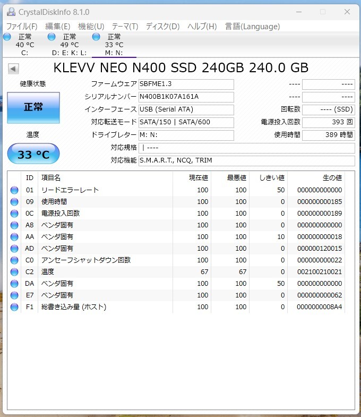Click status icon of DA row
Screen dimensions: 361x417
click(x=14, y=284)
